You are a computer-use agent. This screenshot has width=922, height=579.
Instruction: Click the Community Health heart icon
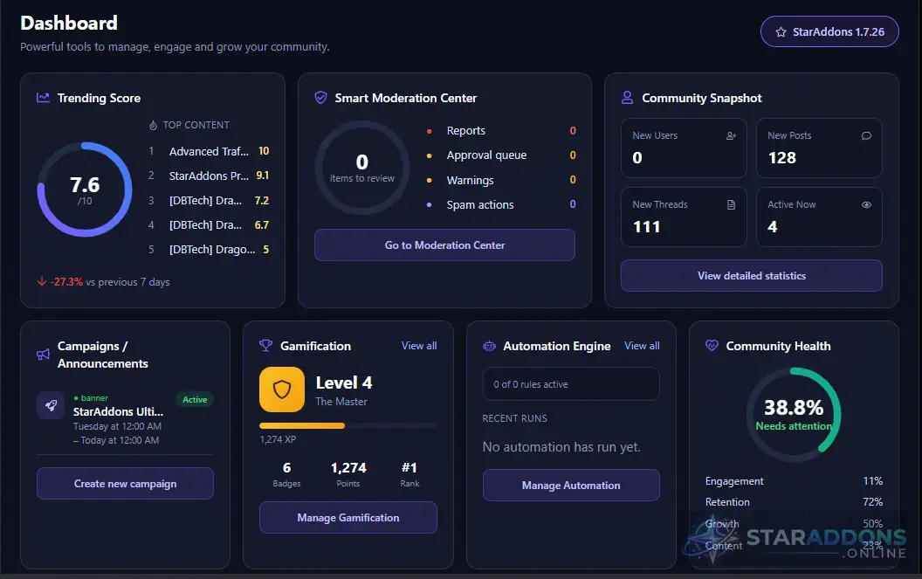click(x=712, y=346)
